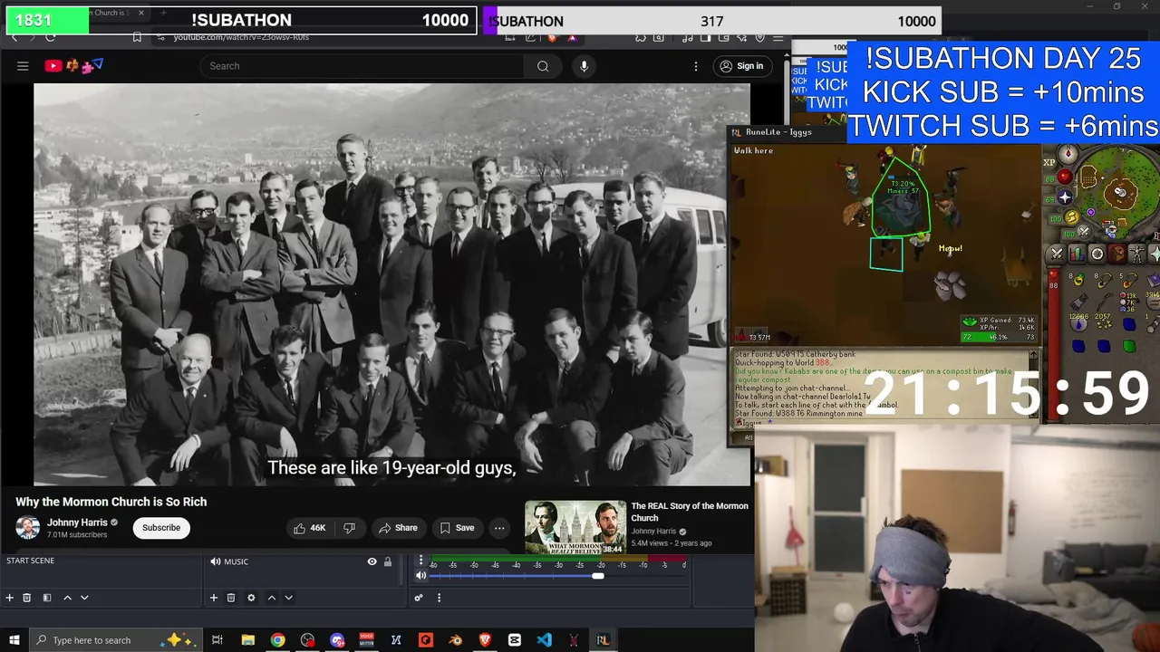Click into the YouTube Search field

coord(362,66)
